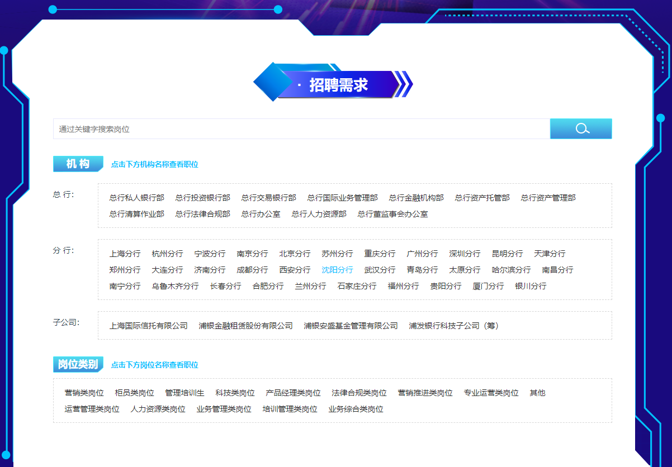Screen dimensions: 672x467
Task: View 合肥分行 jobs
Action: click(x=268, y=286)
